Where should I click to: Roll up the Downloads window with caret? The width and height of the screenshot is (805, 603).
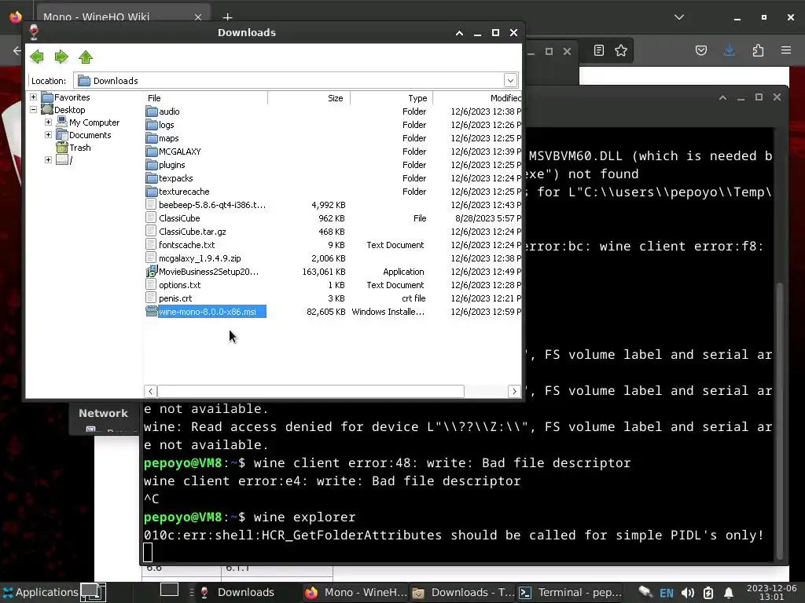(x=459, y=33)
